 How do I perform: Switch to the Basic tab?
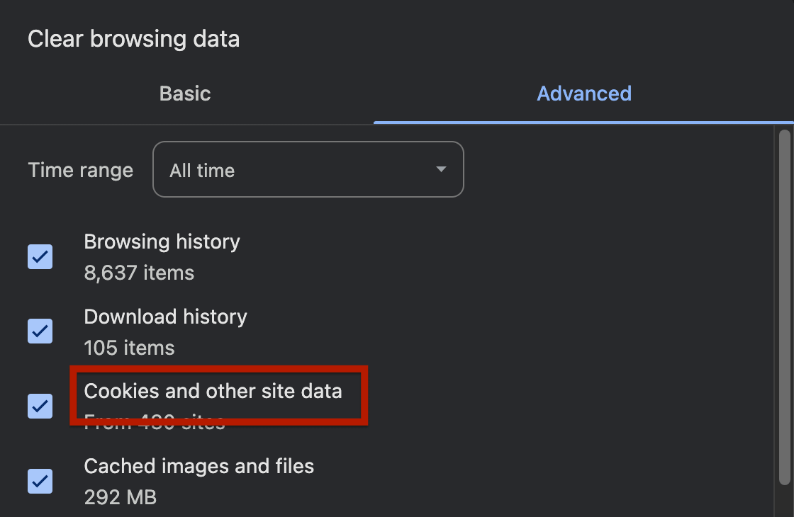(185, 93)
